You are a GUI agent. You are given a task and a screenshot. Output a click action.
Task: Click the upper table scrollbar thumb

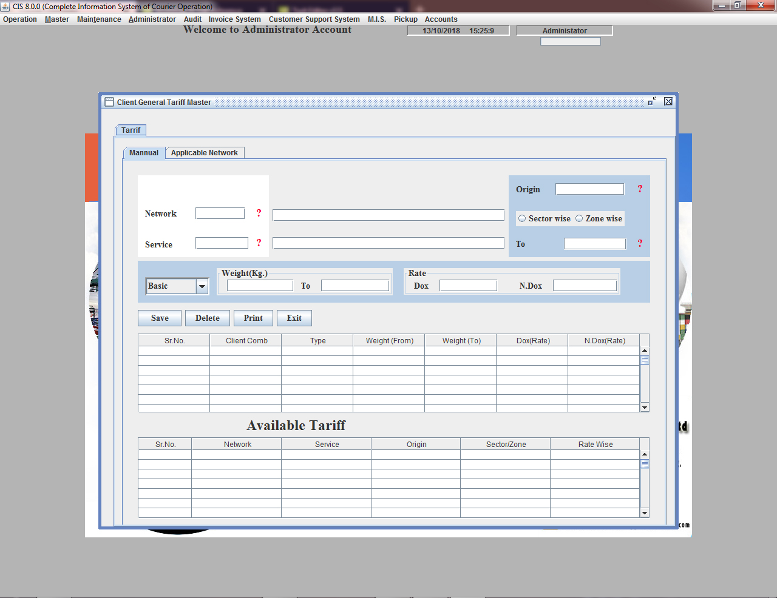[x=645, y=360]
